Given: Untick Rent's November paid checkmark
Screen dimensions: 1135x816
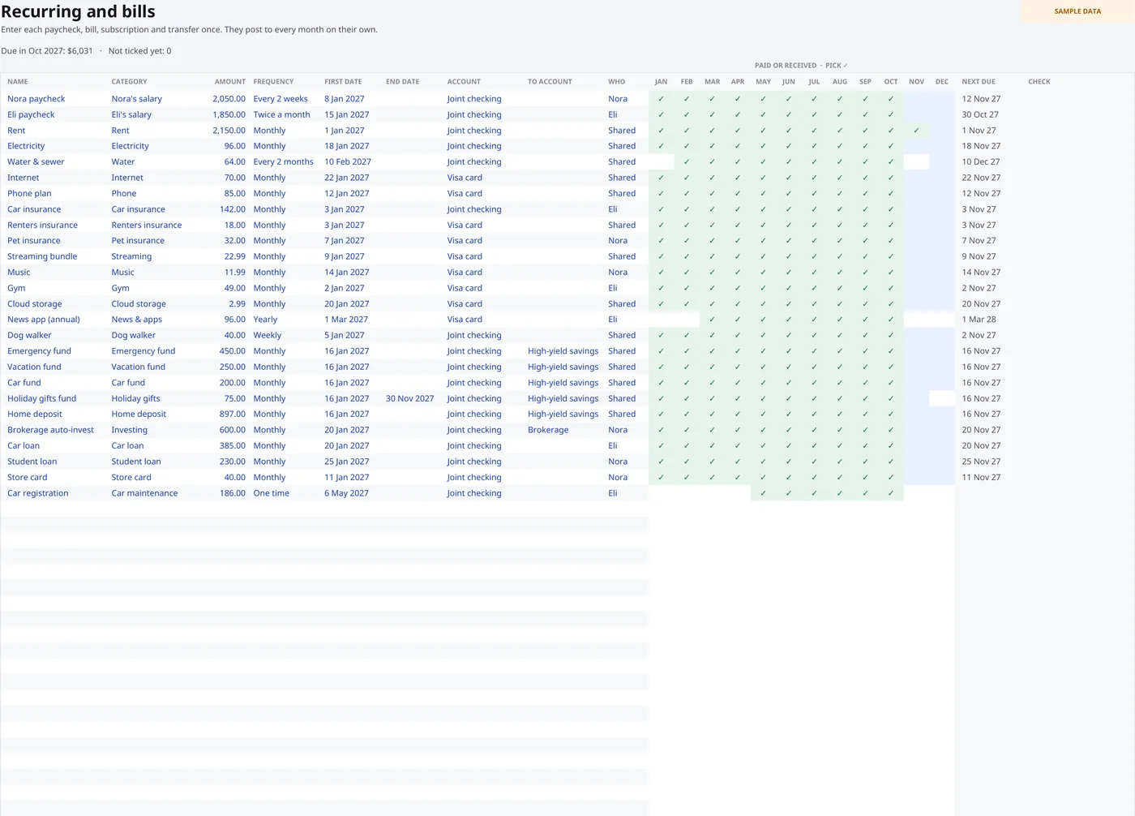Looking at the screenshot, I should [916, 131].
